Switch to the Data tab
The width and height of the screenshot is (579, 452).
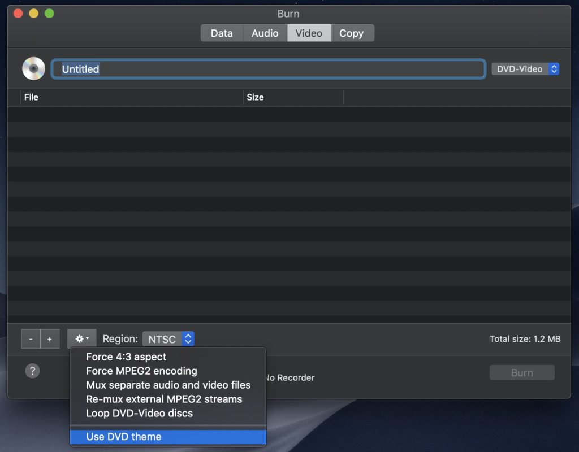(222, 33)
